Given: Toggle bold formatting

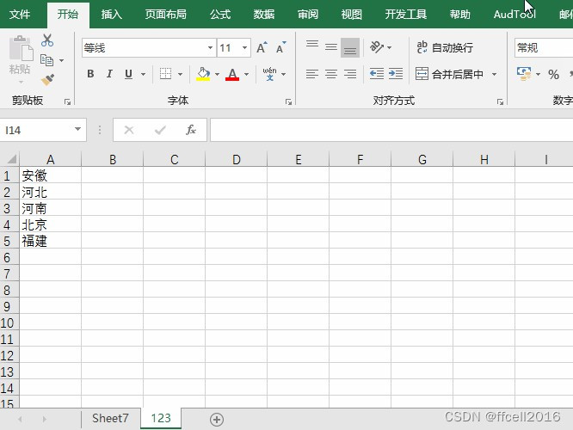Looking at the screenshot, I should pos(90,74).
